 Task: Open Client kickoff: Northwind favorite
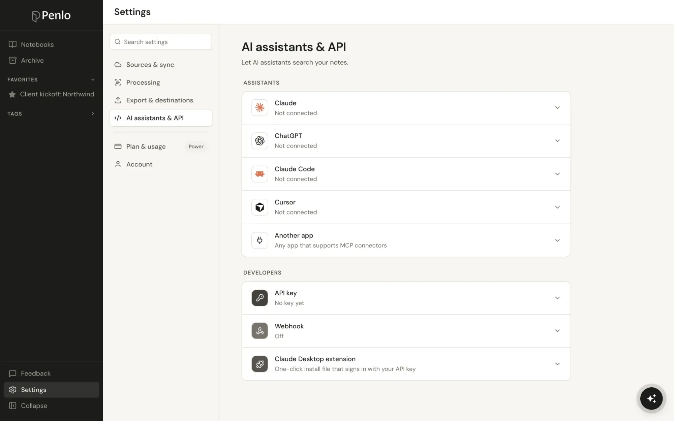[51, 94]
